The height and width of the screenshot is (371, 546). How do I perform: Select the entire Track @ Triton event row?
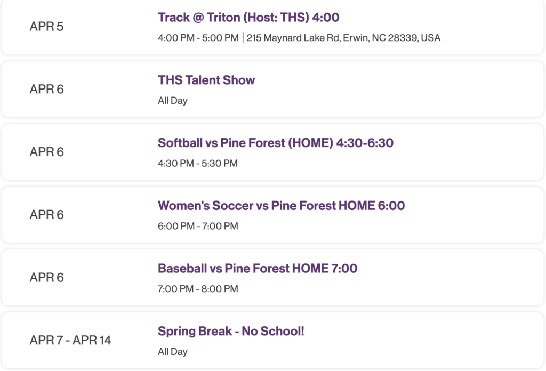coord(273,27)
